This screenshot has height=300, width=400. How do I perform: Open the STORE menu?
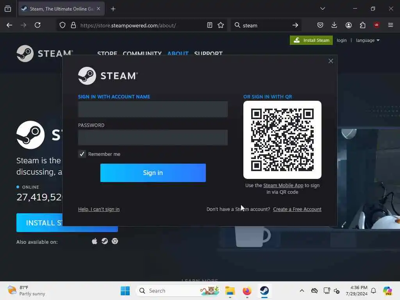tap(107, 53)
